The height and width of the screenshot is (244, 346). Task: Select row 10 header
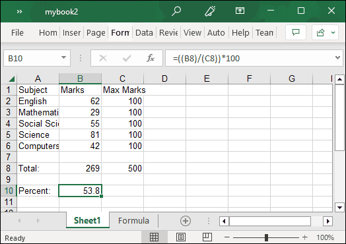pyautogui.click(x=9, y=191)
